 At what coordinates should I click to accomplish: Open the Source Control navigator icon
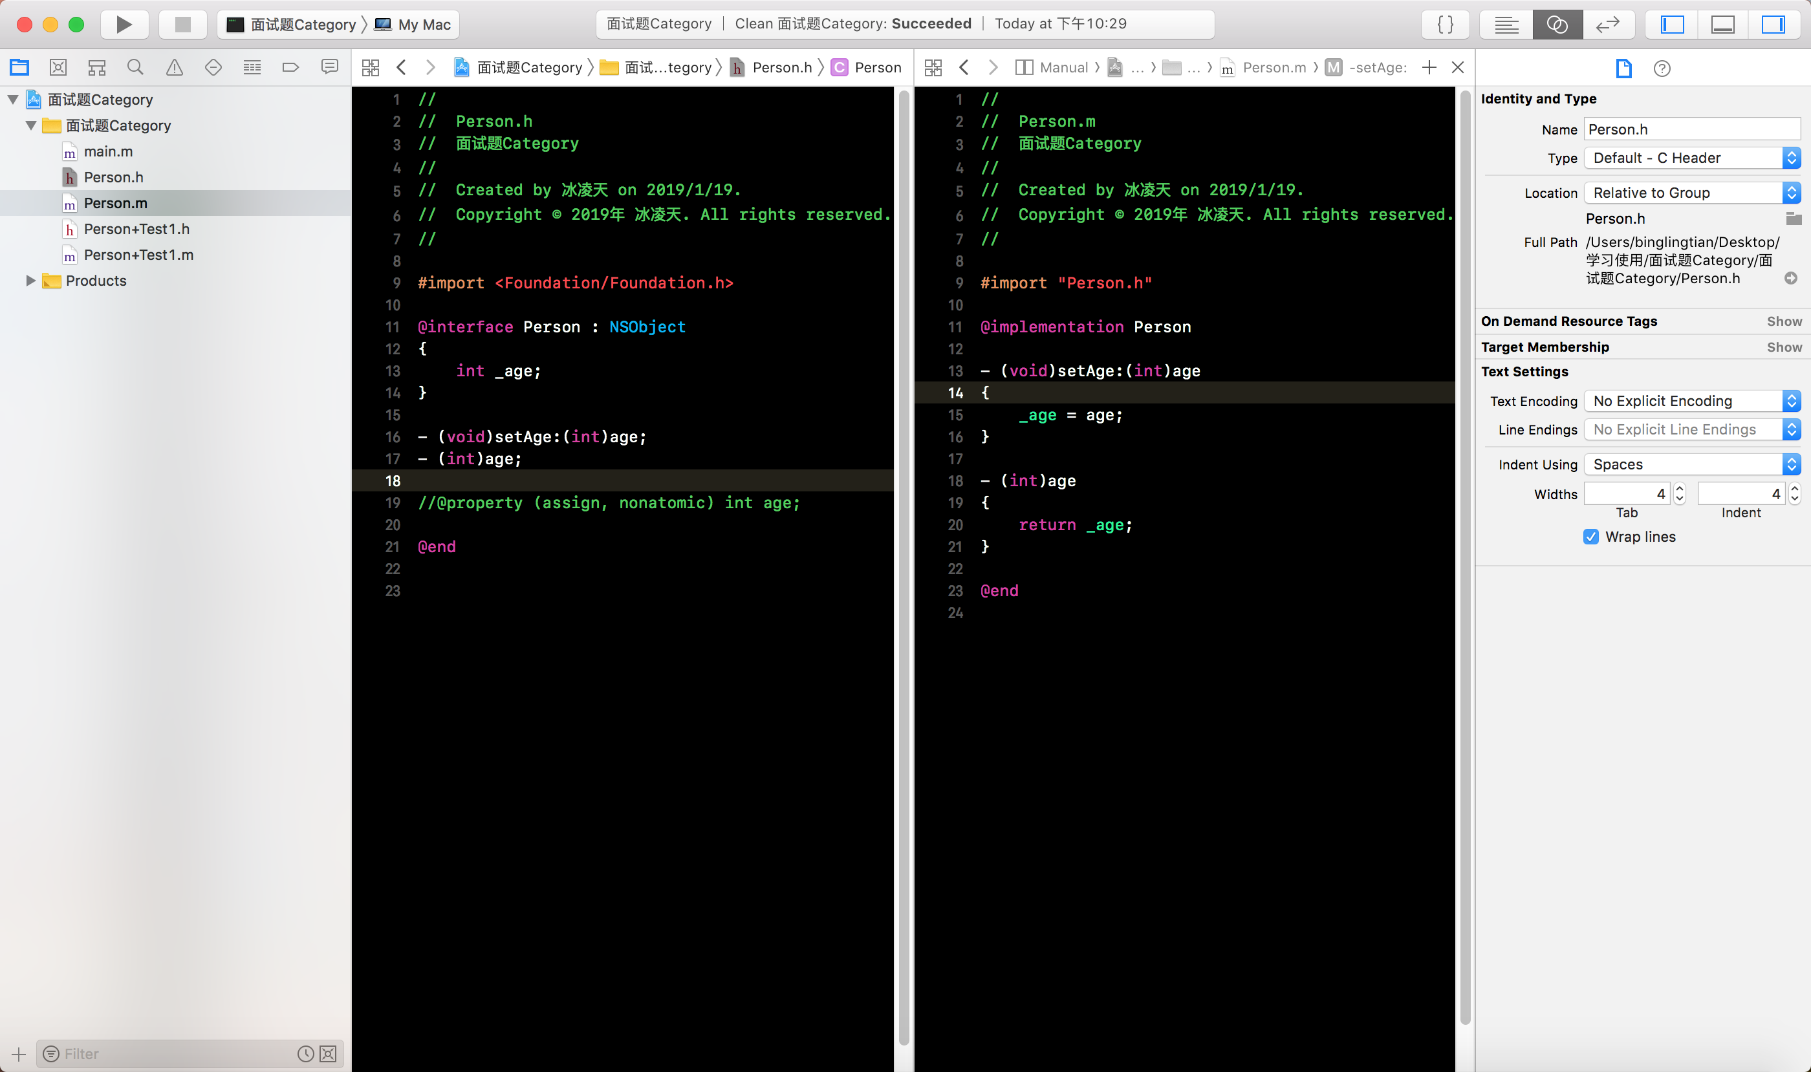(59, 67)
